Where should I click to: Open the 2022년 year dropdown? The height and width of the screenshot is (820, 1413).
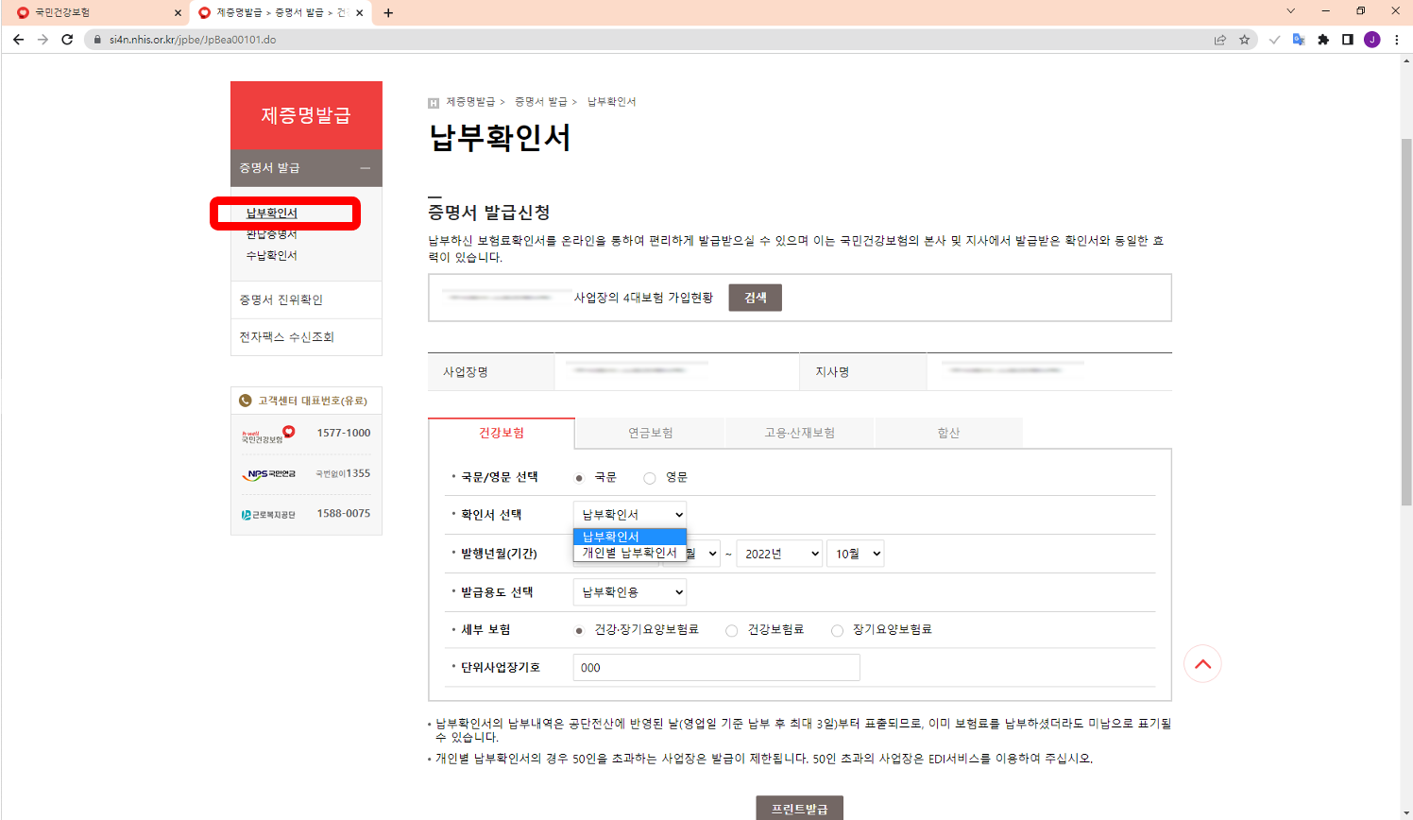[779, 553]
